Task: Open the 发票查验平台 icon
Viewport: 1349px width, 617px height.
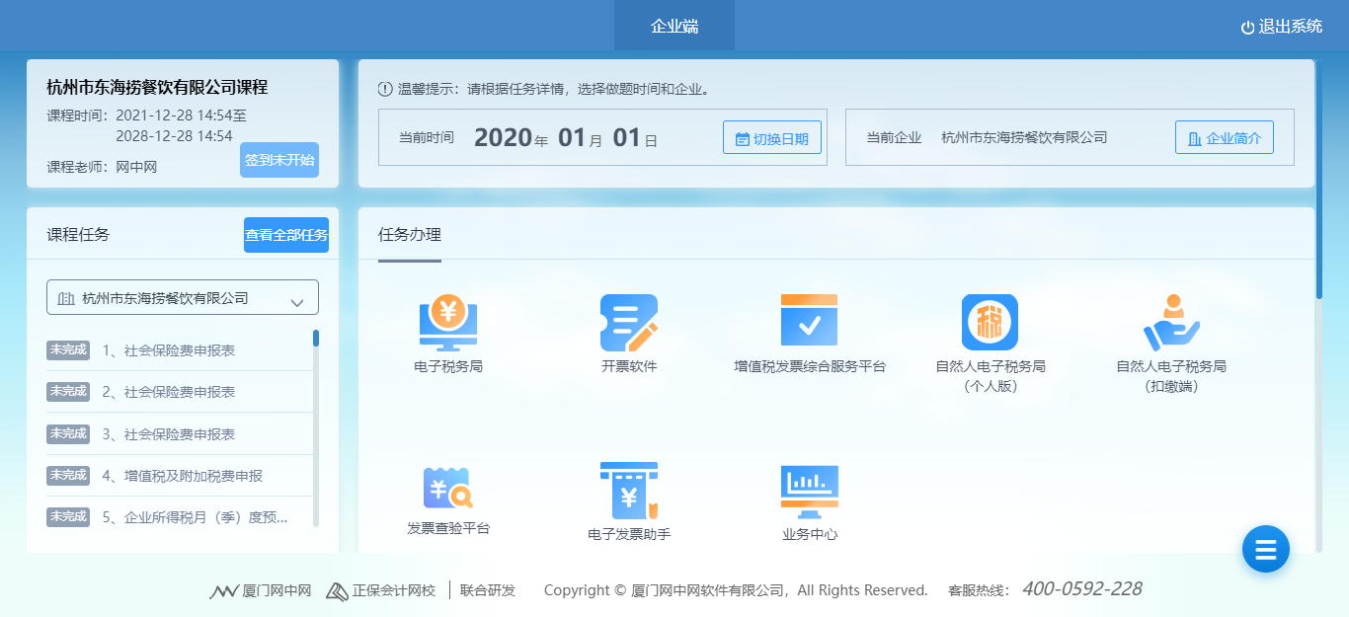Action: click(448, 489)
